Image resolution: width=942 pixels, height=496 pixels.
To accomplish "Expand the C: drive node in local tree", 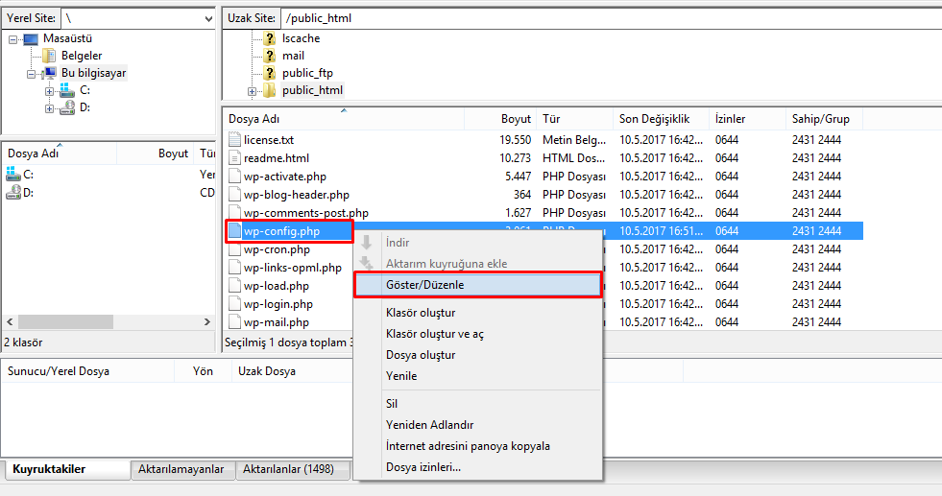I will click(x=49, y=90).
